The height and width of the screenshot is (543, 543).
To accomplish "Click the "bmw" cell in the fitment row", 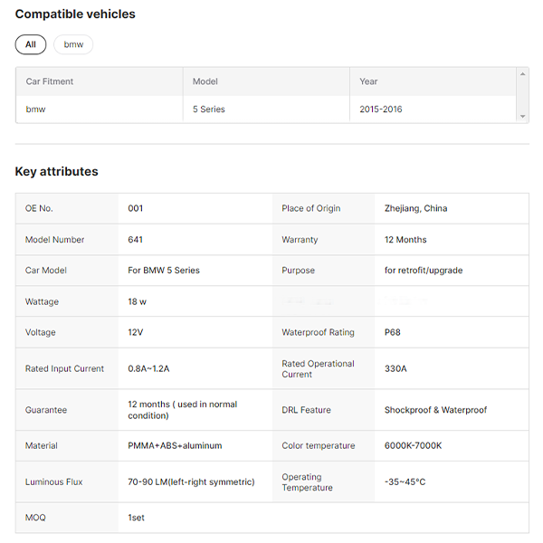I will point(35,110).
